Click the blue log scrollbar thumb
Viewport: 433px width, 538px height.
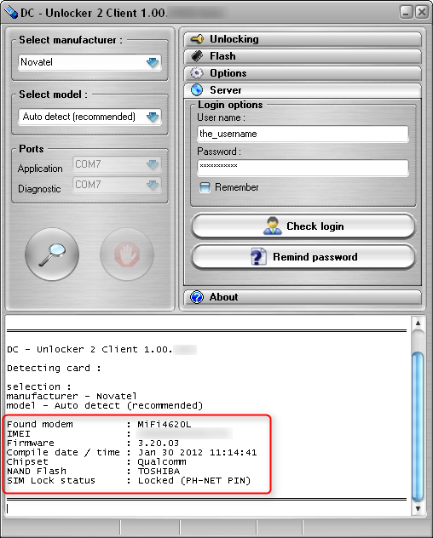click(418, 426)
